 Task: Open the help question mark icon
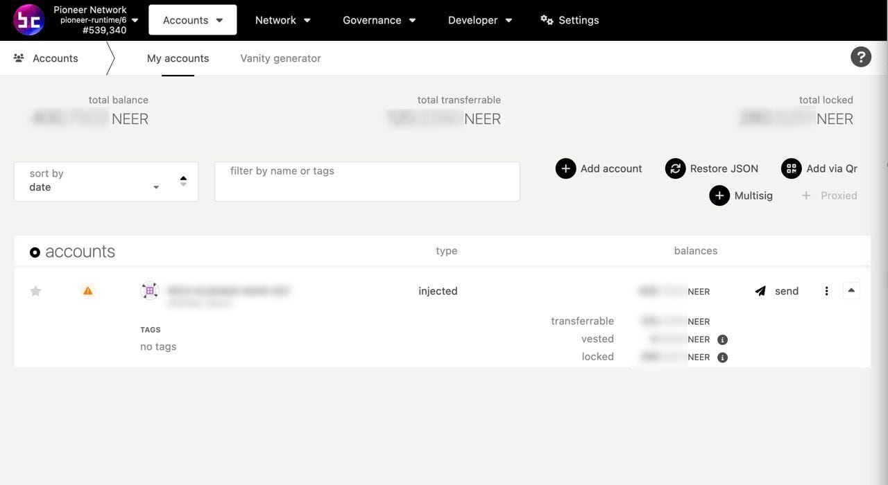click(x=861, y=57)
